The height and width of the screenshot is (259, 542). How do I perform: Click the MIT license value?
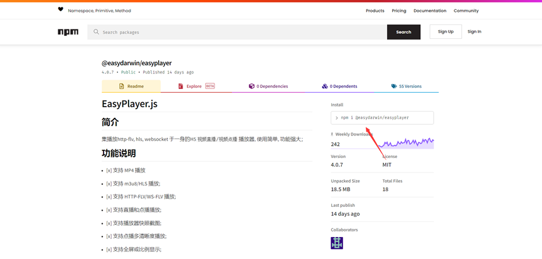coord(387,165)
